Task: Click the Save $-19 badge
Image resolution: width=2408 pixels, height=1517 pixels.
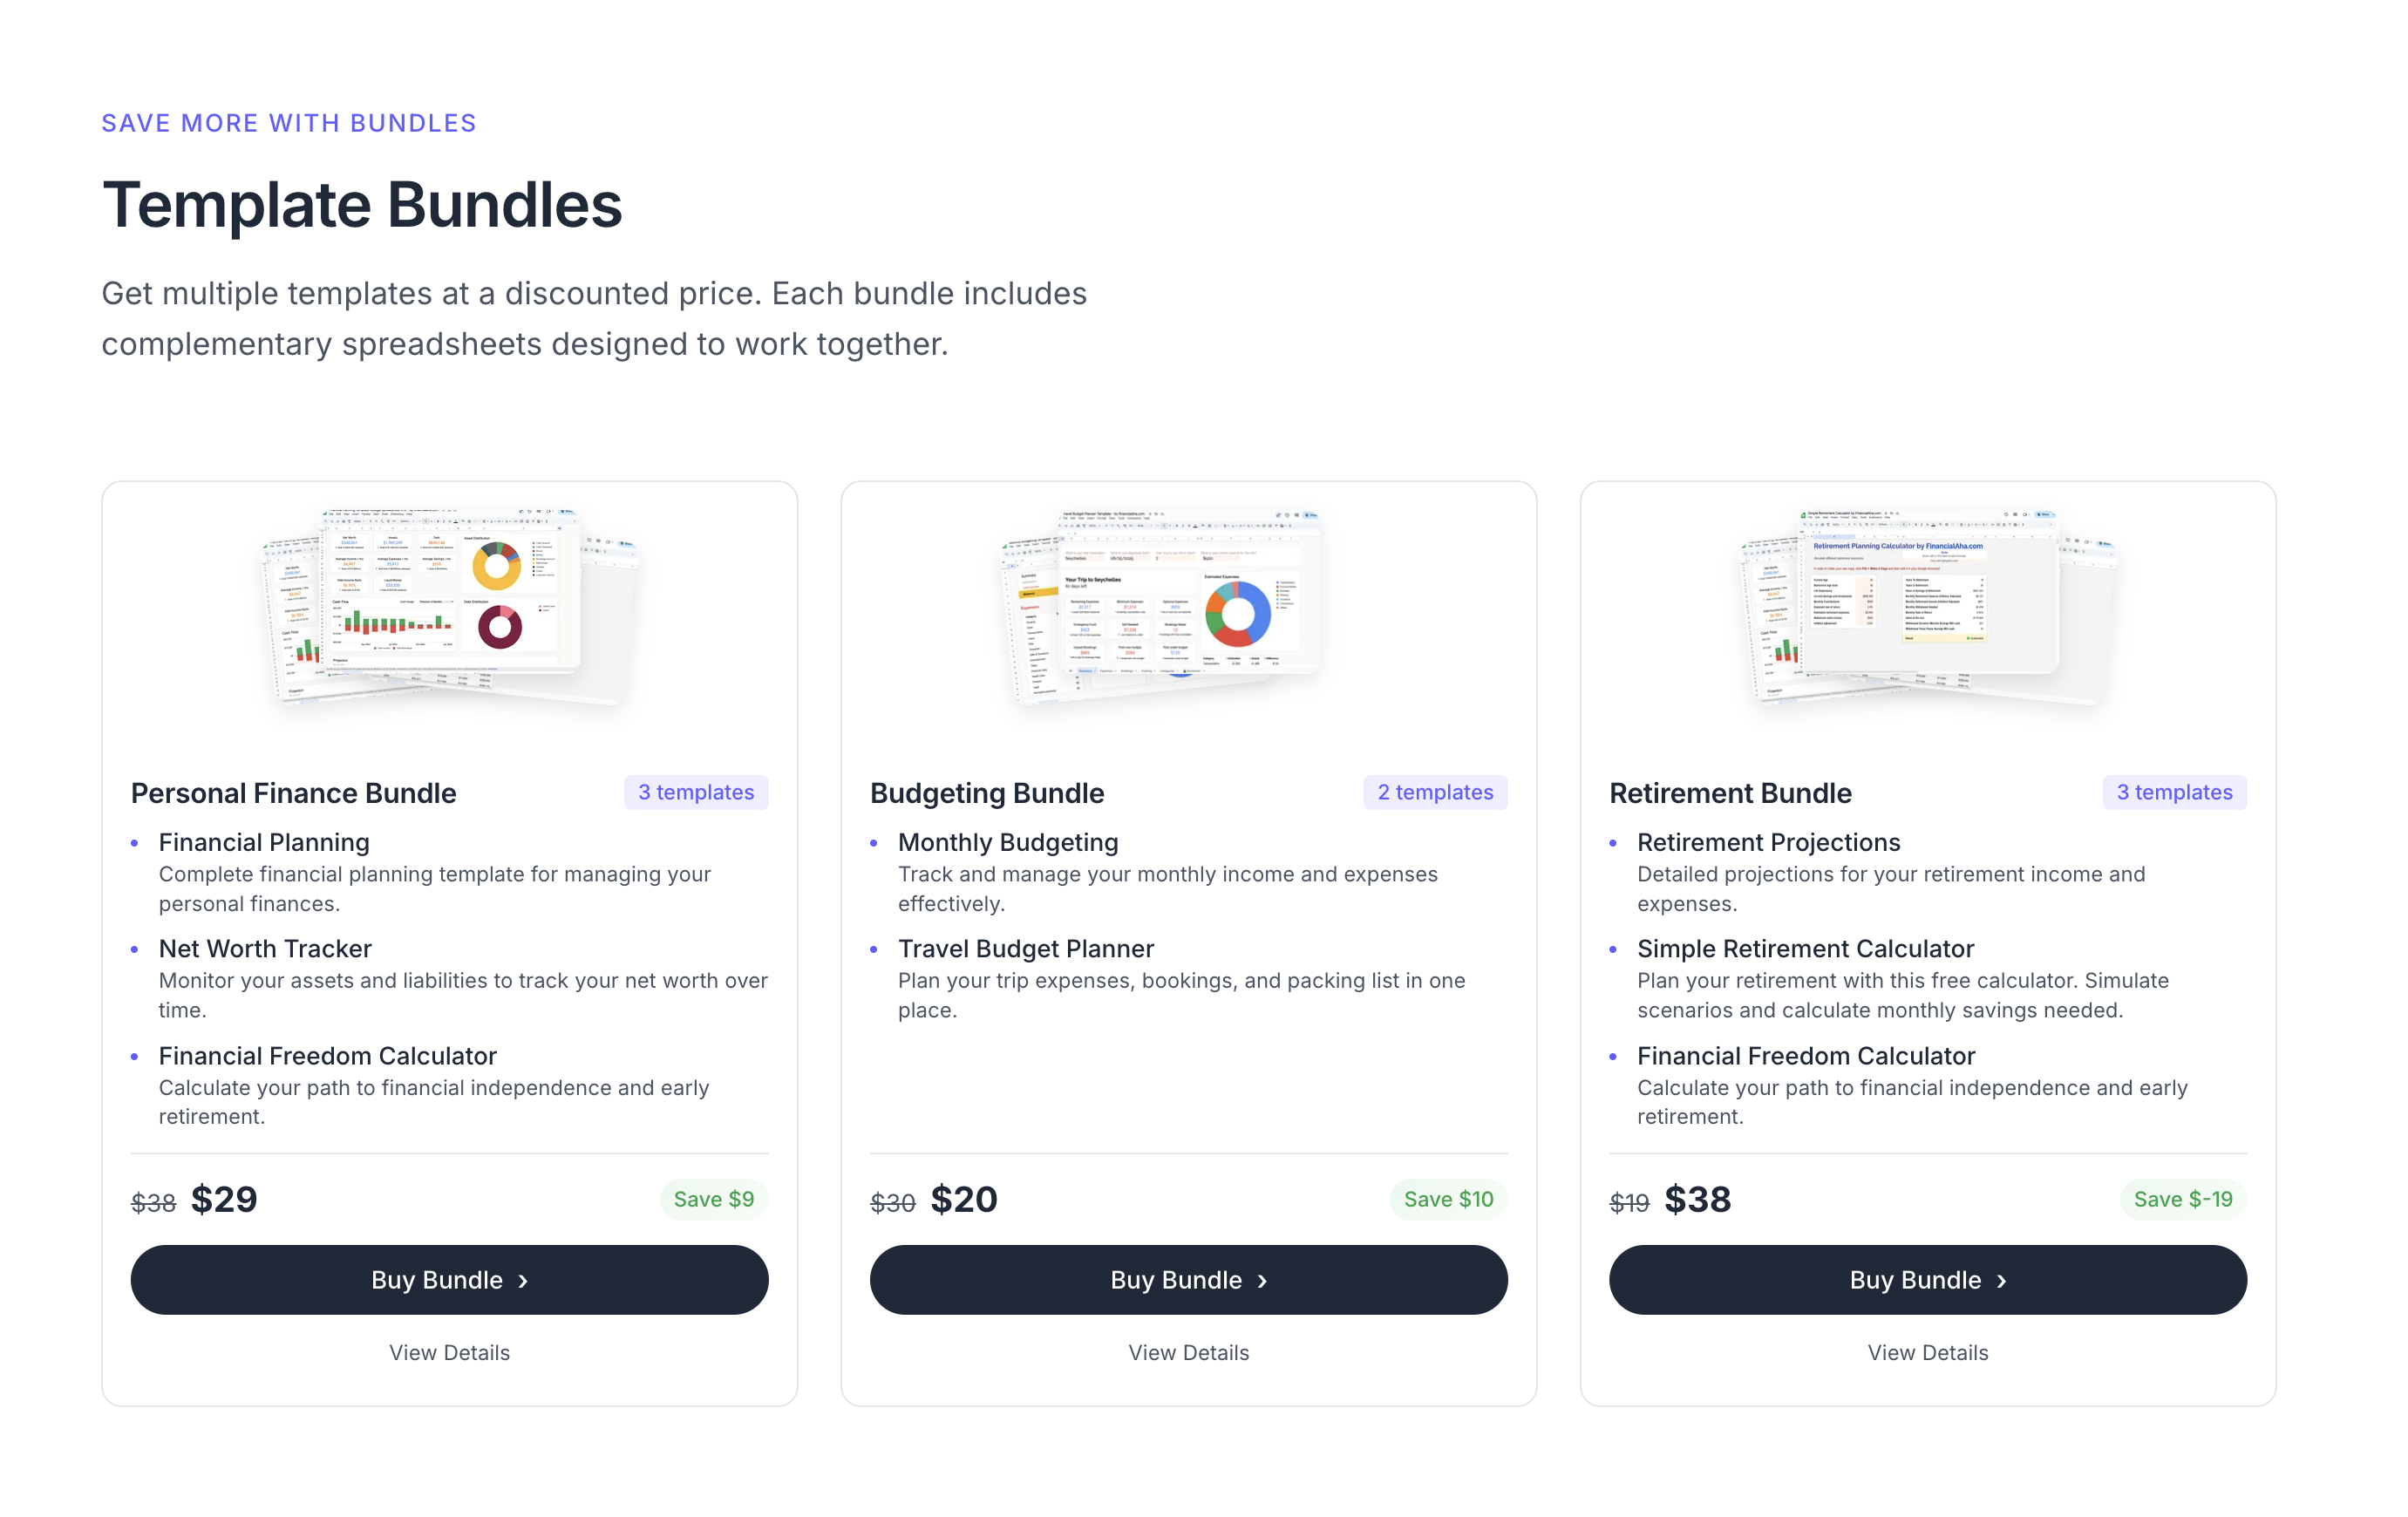Action: click(2182, 1199)
